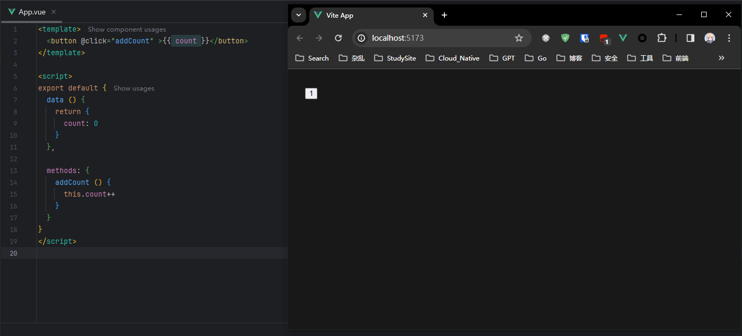Open the Cloud_Native bookmark folder
The height and width of the screenshot is (336, 742).
pos(452,58)
